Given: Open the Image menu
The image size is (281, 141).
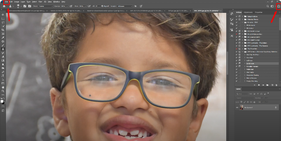Looking at the screenshot, I should (x=16, y=2).
